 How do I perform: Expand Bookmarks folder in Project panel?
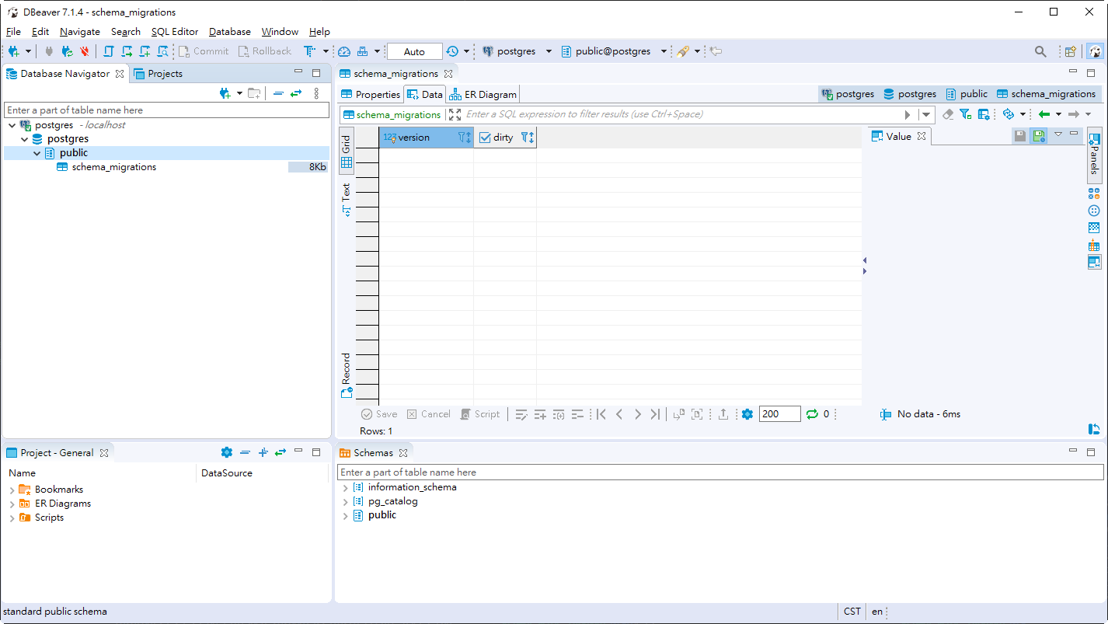(12, 490)
